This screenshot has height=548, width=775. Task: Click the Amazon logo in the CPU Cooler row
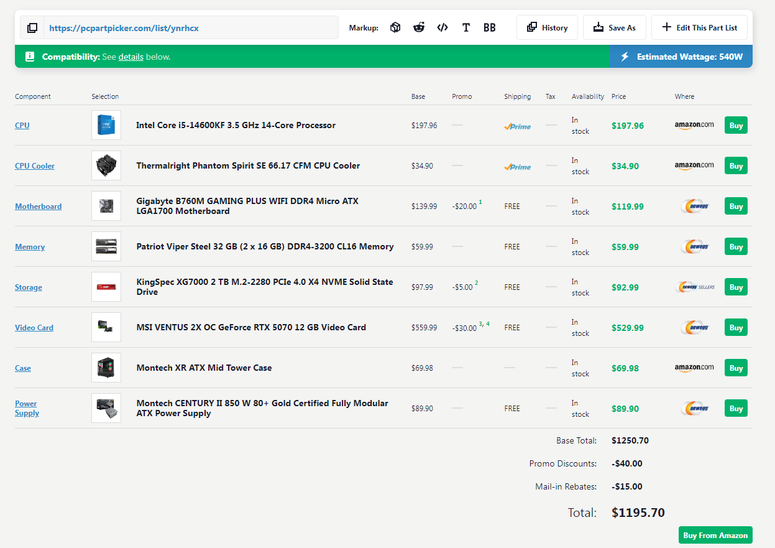694,165
